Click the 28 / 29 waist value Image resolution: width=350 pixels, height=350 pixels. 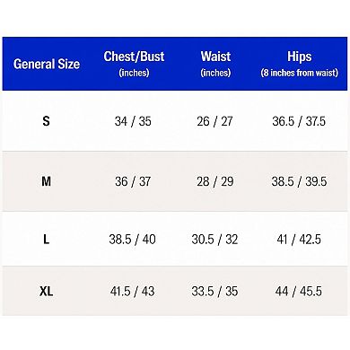click(x=215, y=181)
